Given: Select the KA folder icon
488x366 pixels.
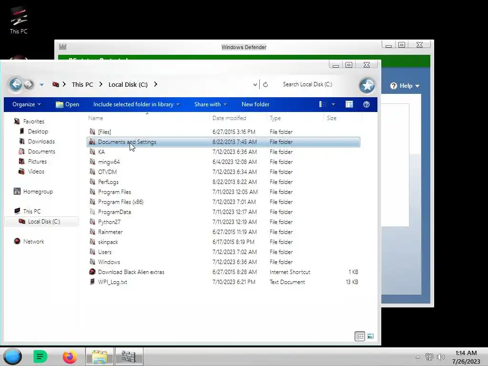Looking at the screenshot, I should tap(92, 152).
